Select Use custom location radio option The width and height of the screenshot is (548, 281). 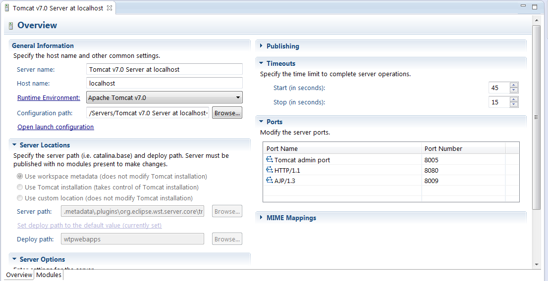20,198
